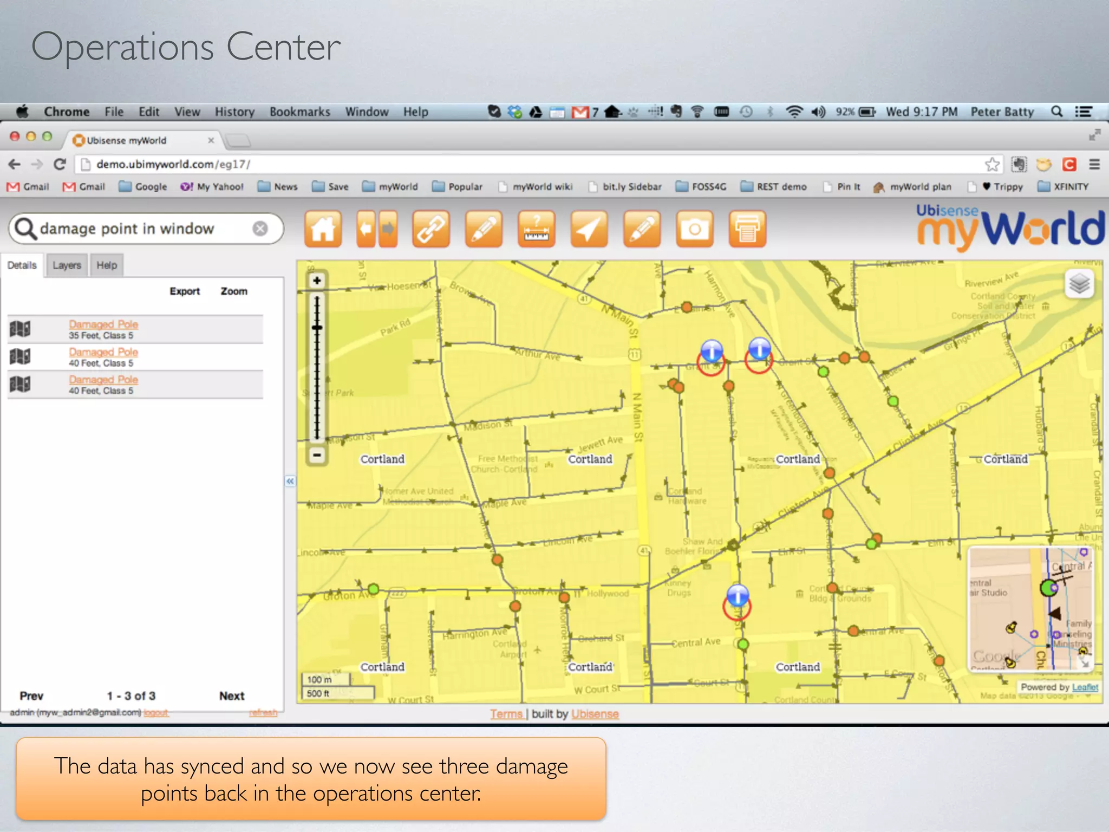Open the first Damaged Pole link
Screen dimensions: 1109x832
point(103,324)
